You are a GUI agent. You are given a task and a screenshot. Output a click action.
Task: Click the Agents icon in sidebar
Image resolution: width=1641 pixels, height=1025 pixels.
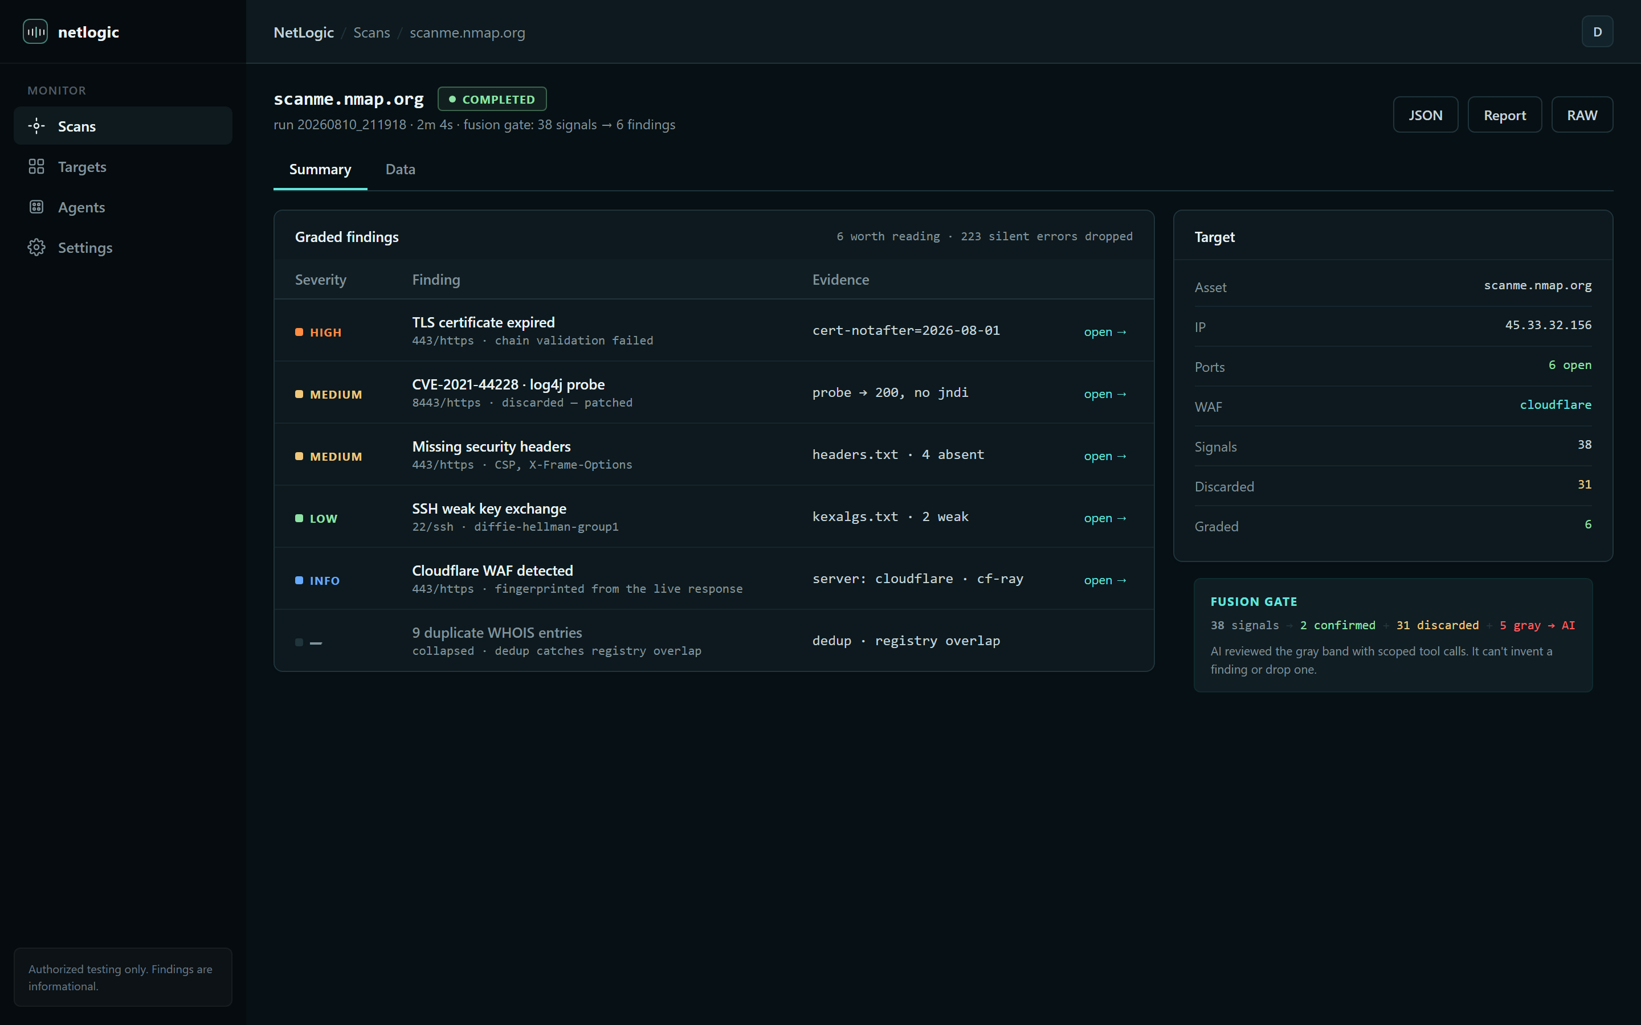[36, 207]
